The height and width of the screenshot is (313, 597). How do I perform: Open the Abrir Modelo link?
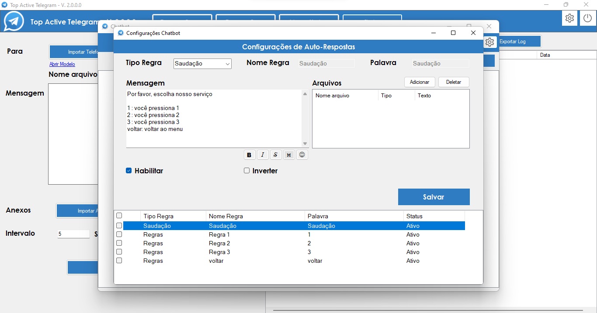click(x=62, y=64)
